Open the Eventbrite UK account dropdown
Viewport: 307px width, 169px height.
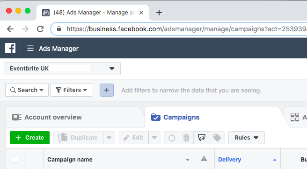(x=62, y=69)
